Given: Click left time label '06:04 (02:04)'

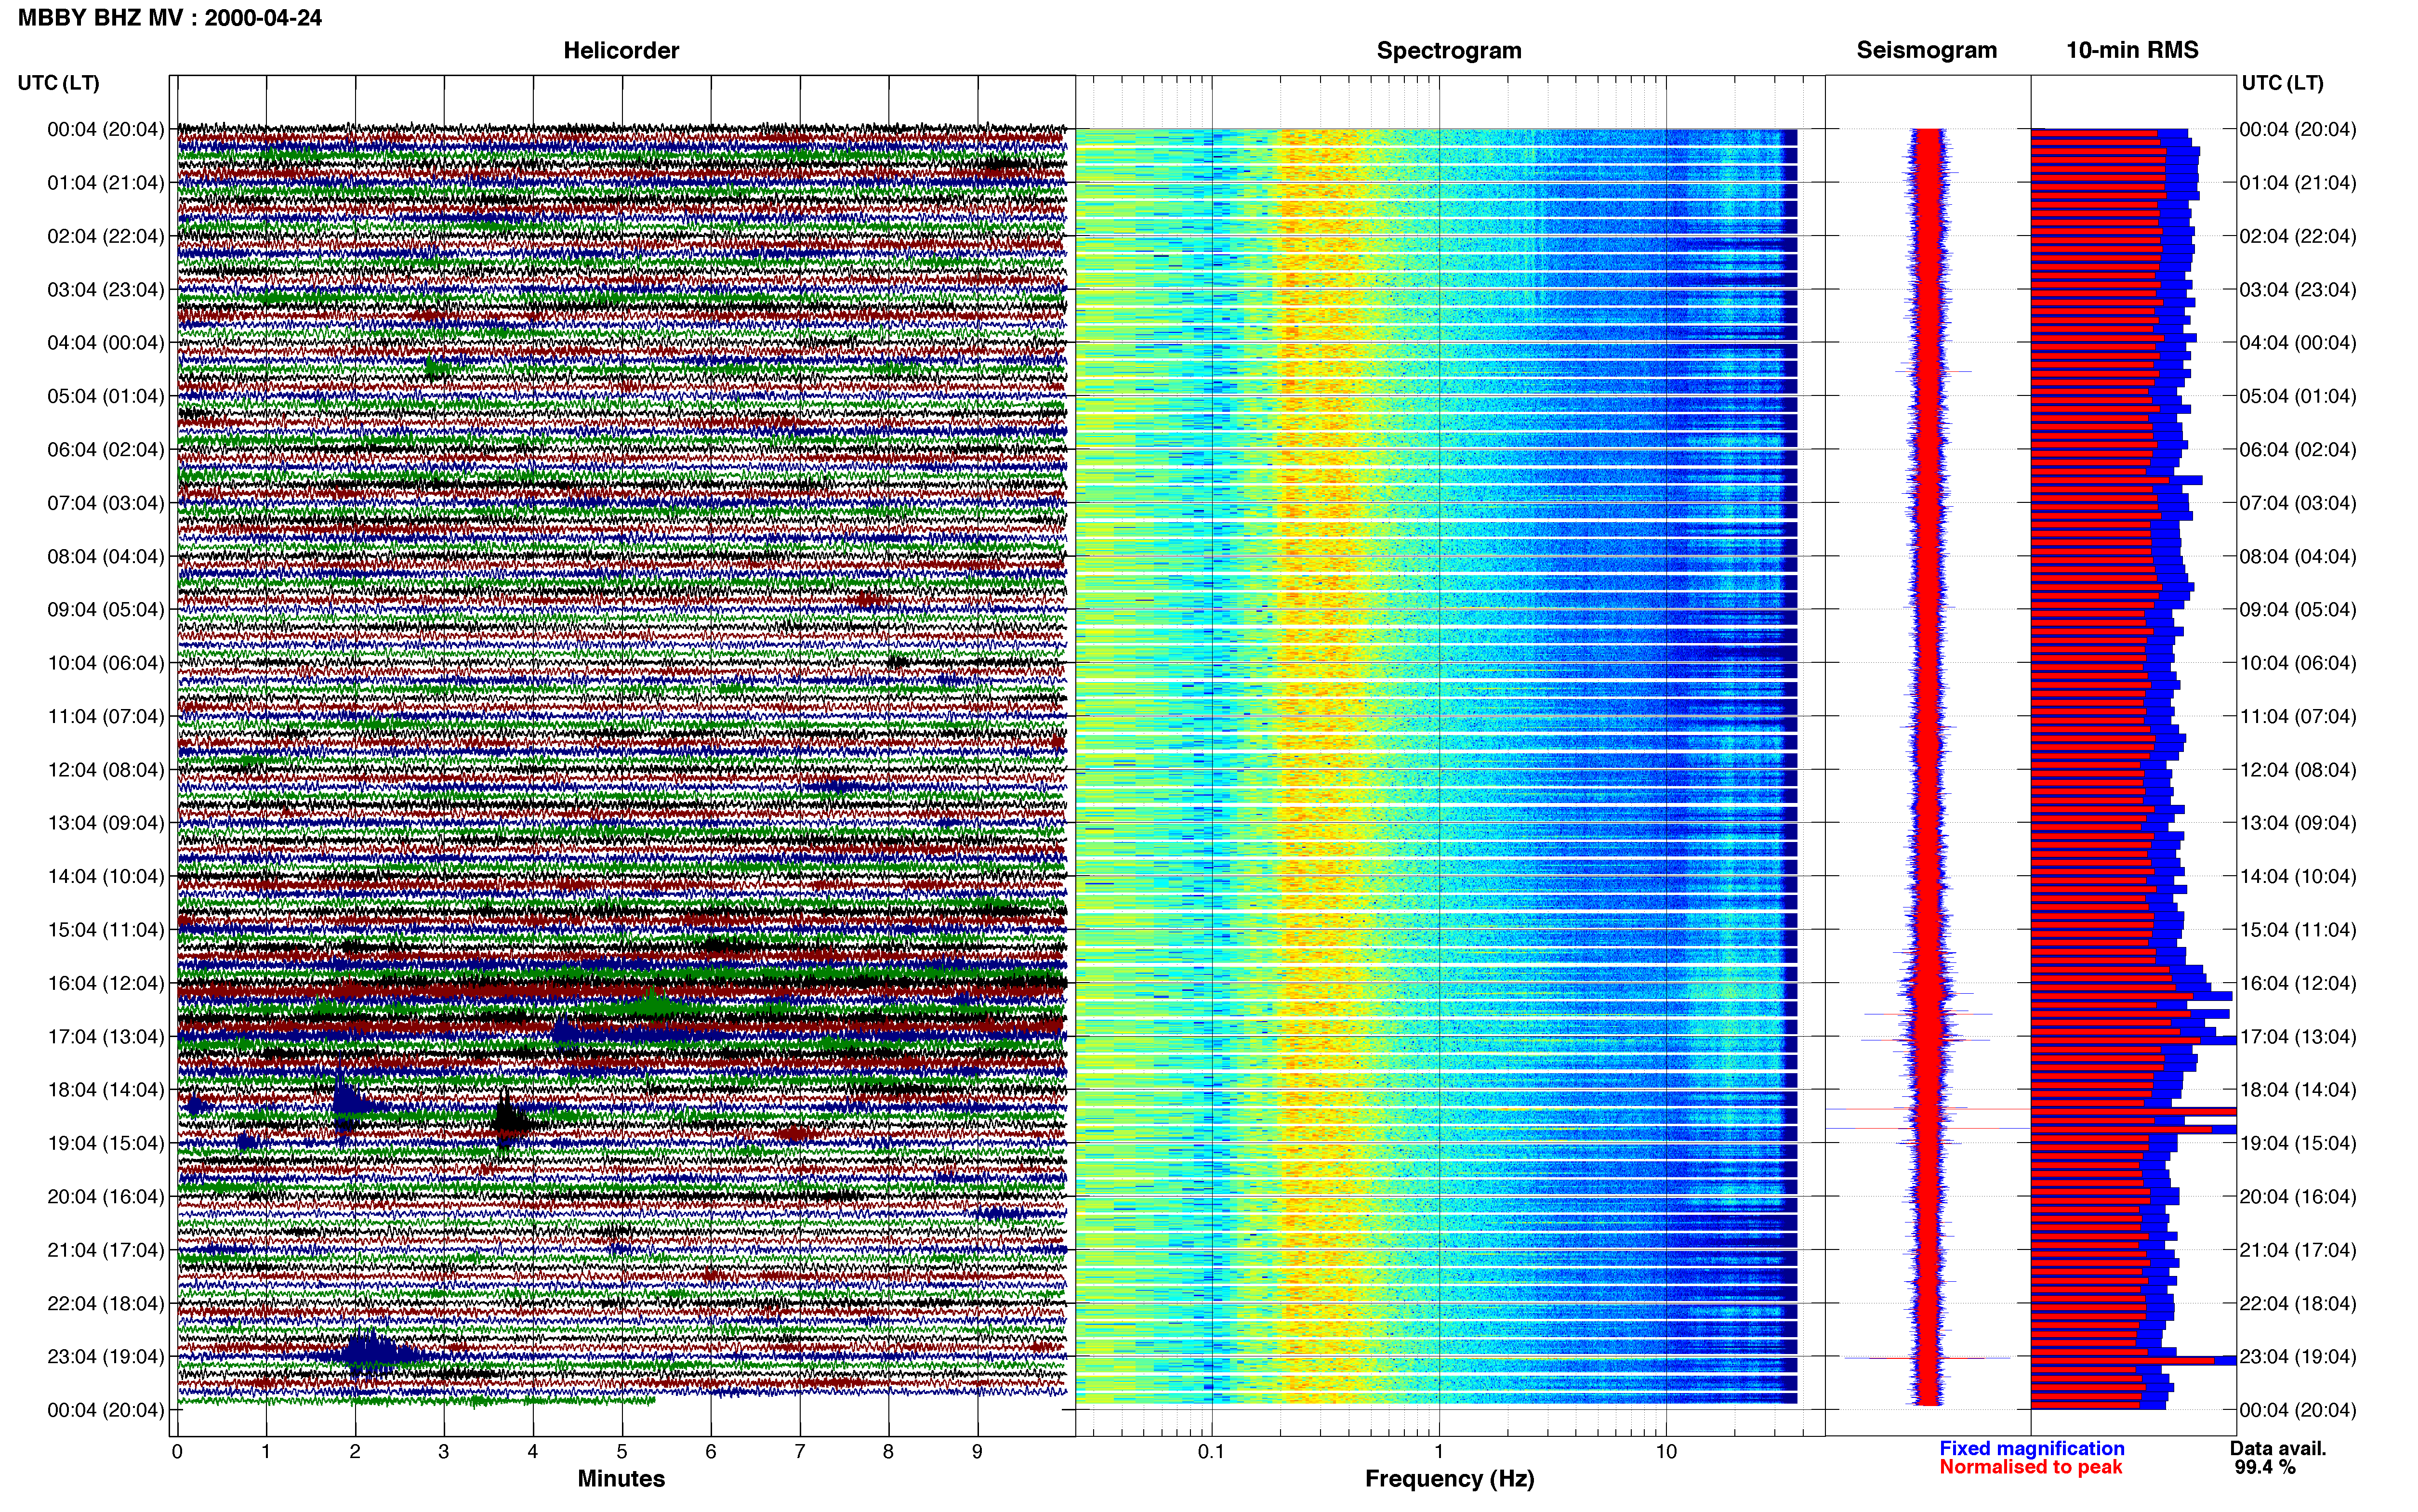Looking at the screenshot, I should pos(106,449).
